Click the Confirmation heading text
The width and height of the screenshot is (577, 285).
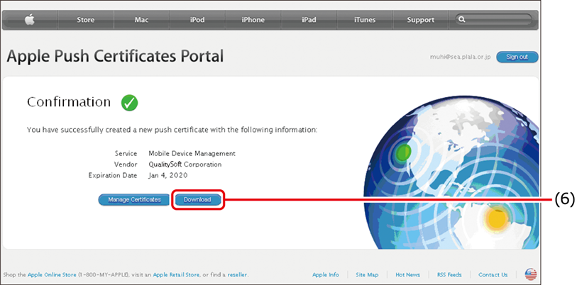point(69,102)
